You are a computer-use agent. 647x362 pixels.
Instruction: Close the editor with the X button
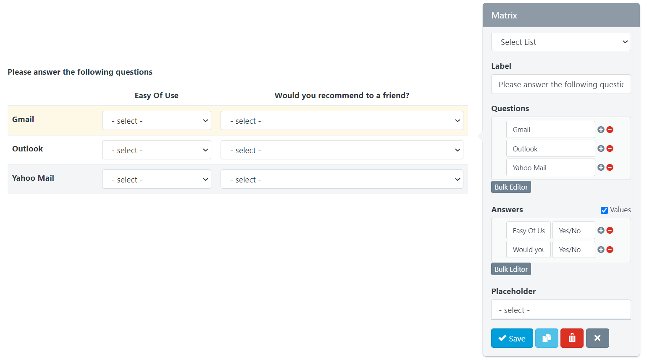pos(597,338)
